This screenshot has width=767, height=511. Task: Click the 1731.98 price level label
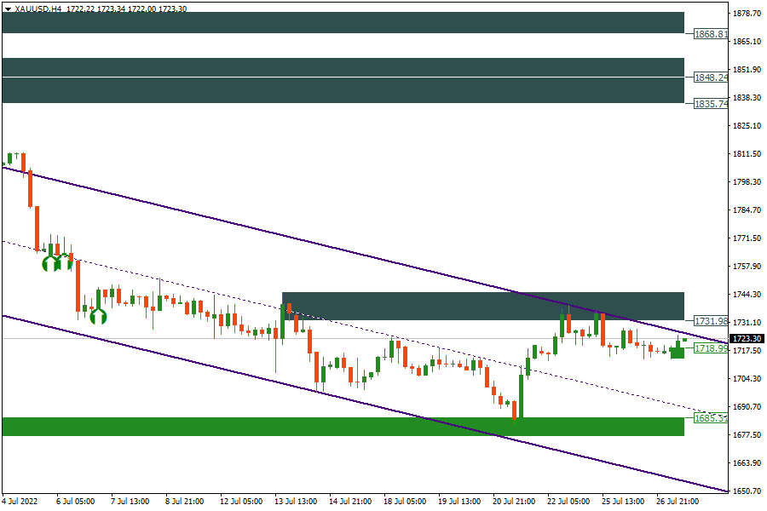(711, 321)
